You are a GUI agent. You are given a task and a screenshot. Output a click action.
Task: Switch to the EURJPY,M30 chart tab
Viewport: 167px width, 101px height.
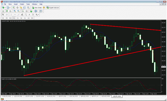[x=40, y=96]
